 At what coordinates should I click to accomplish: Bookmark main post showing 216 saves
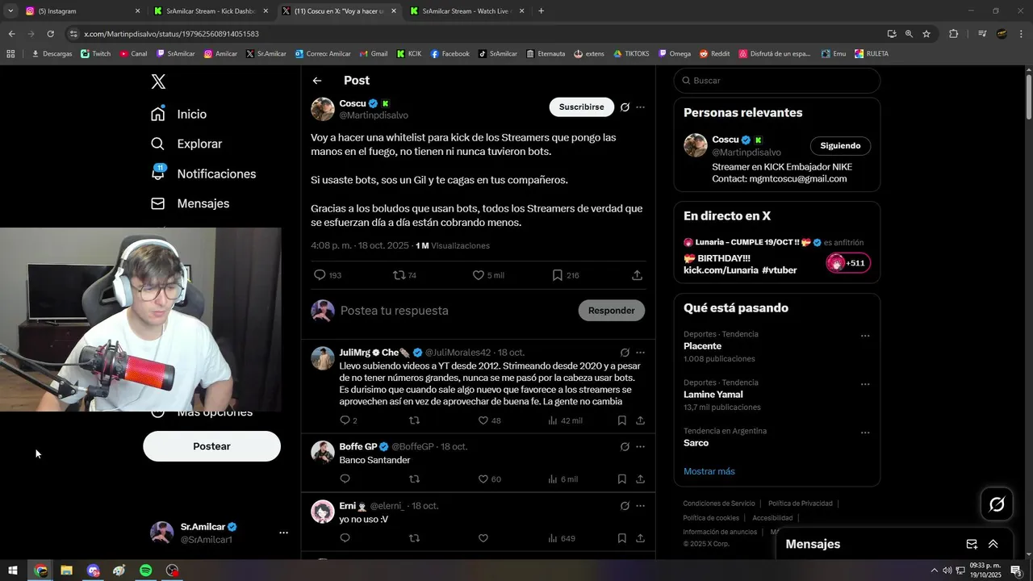(566, 275)
